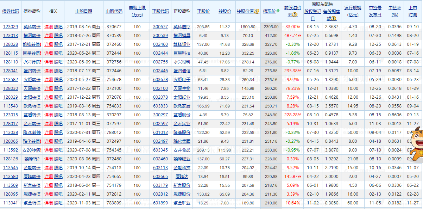The height and width of the screenshot is (209, 423).
Task: Open 股吧 link in 金能转债 row
Action: coord(58,168)
